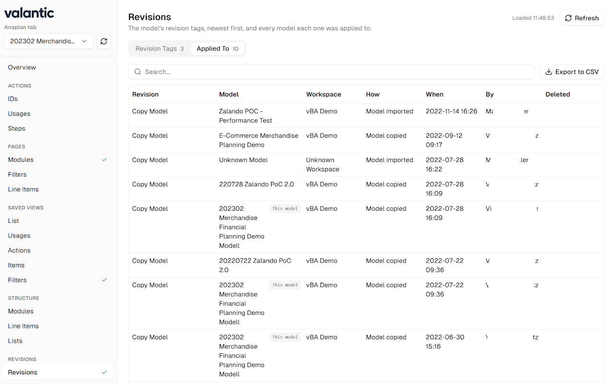614x384 pixels.
Task: Focus the Search input field
Action: (x=331, y=72)
